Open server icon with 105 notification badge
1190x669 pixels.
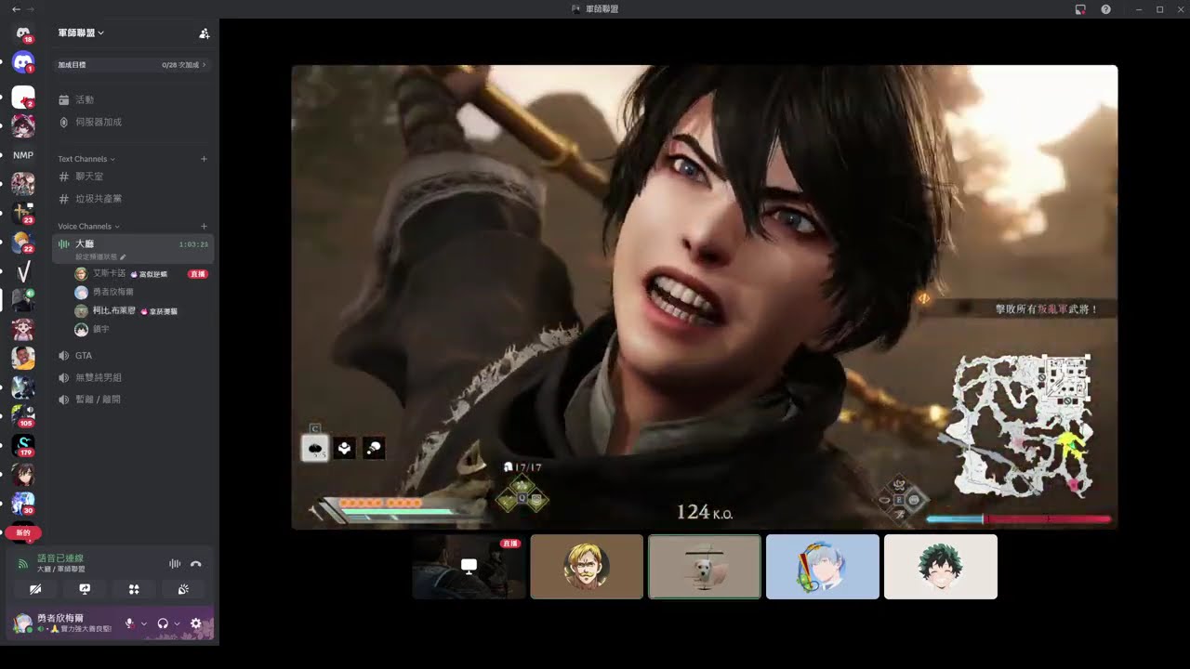tap(23, 415)
